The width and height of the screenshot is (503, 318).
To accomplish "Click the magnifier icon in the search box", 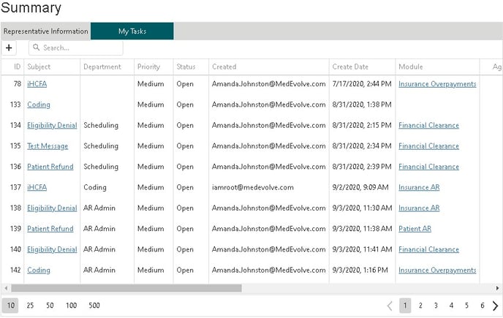I will pyautogui.click(x=36, y=48).
